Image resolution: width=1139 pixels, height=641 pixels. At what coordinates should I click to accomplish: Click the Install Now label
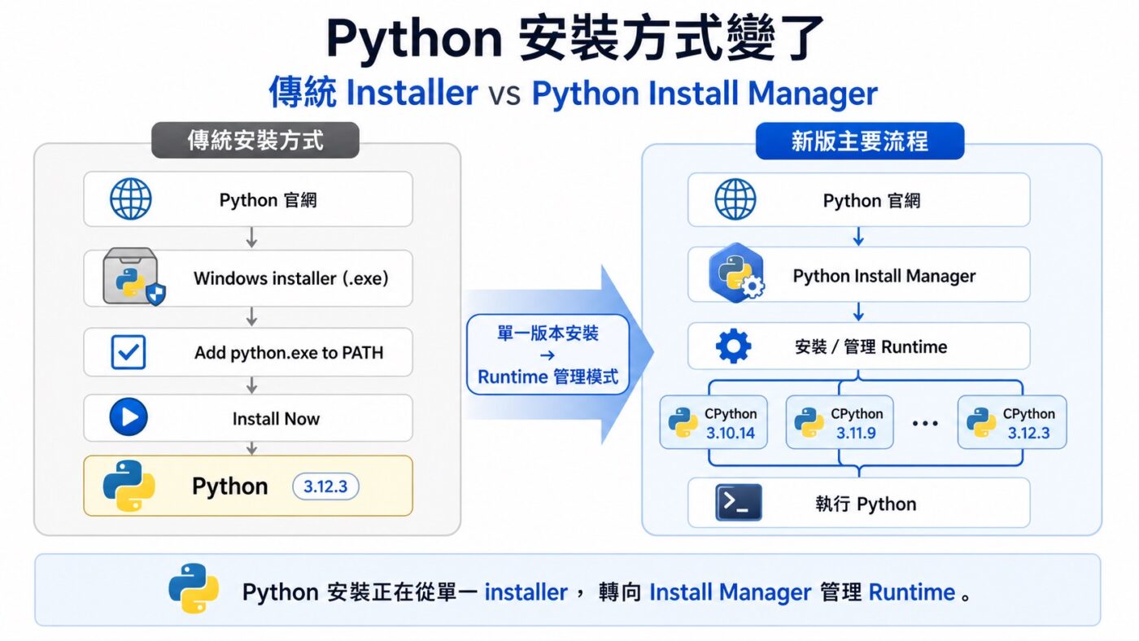[x=276, y=419]
